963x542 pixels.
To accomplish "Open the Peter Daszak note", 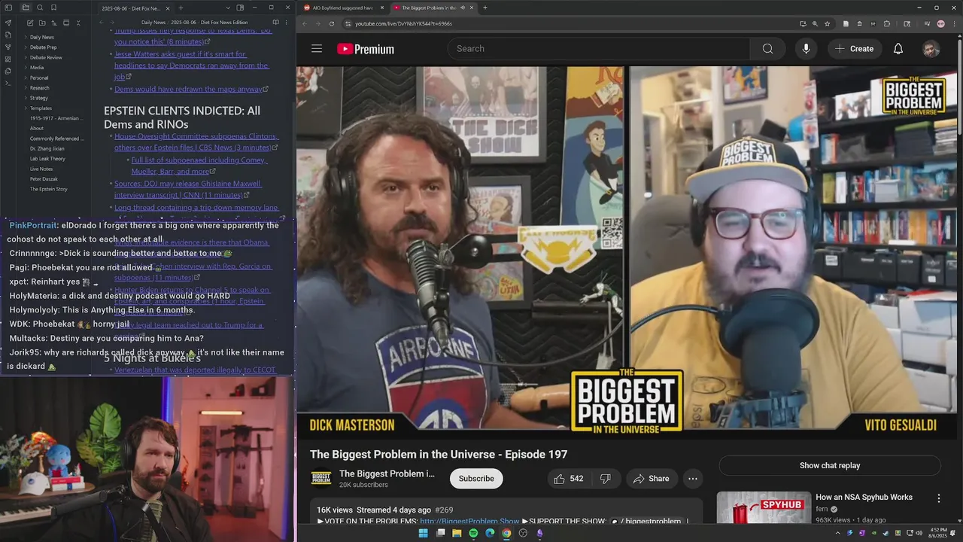I will pyautogui.click(x=44, y=179).
